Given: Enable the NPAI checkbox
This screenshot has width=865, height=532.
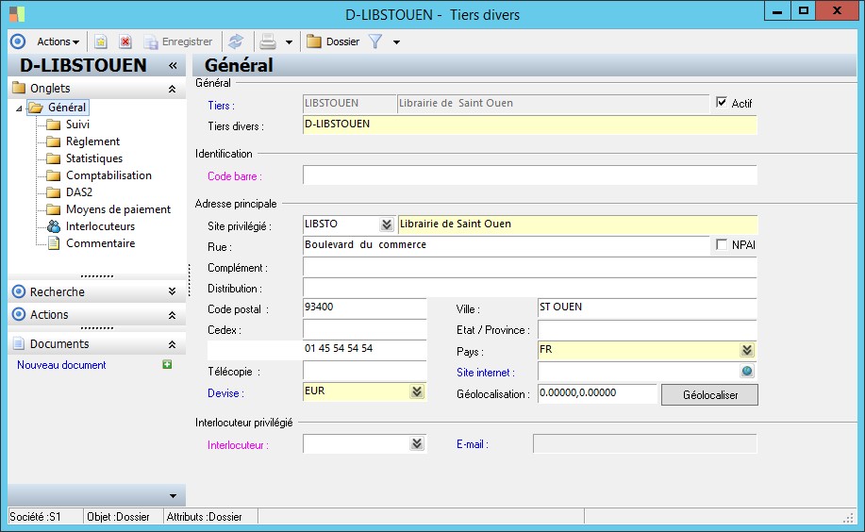Looking at the screenshot, I should coord(723,245).
